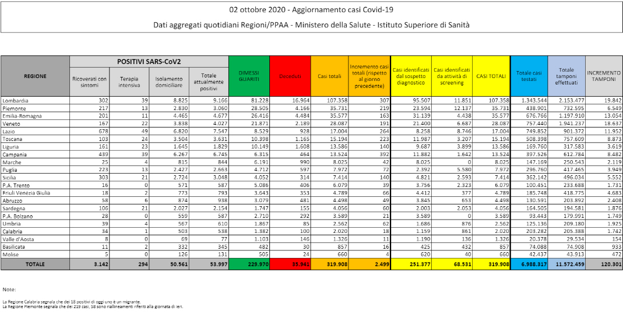Viewport: 623px width, 325px height.
Task: Click the 'Totale attualmente positivi' column header
Action: coord(209,82)
